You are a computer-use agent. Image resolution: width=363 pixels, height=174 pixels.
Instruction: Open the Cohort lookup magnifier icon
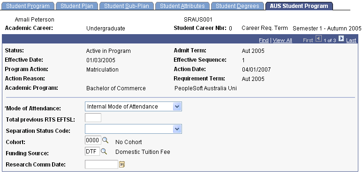tap(105, 140)
